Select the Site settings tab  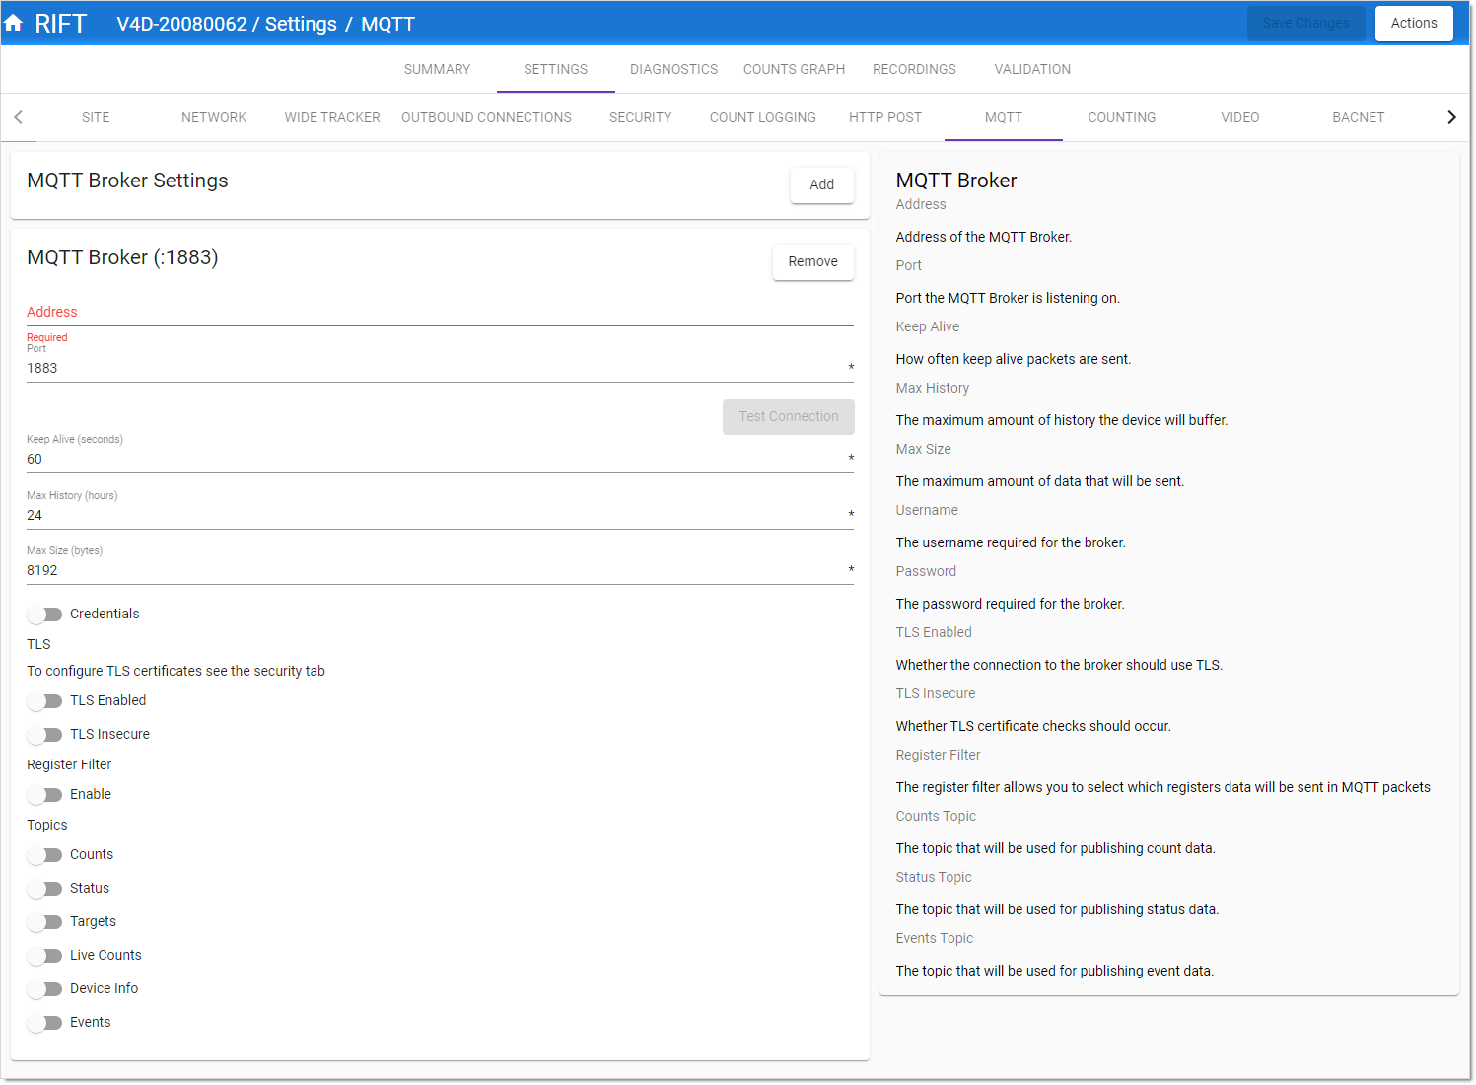coord(96,117)
